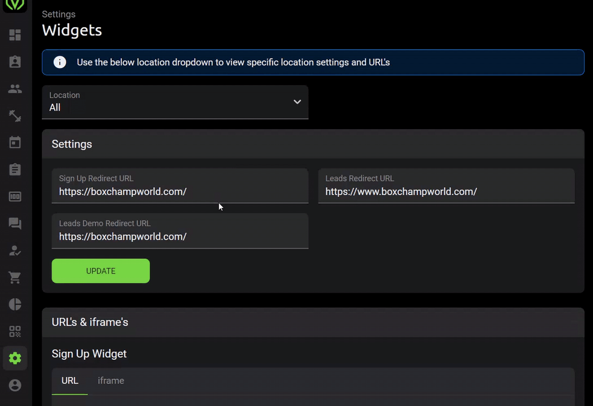Image resolution: width=593 pixels, height=406 pixels.
Task: Open the shopping cart icon in sidebar
Action: point(15,277)
